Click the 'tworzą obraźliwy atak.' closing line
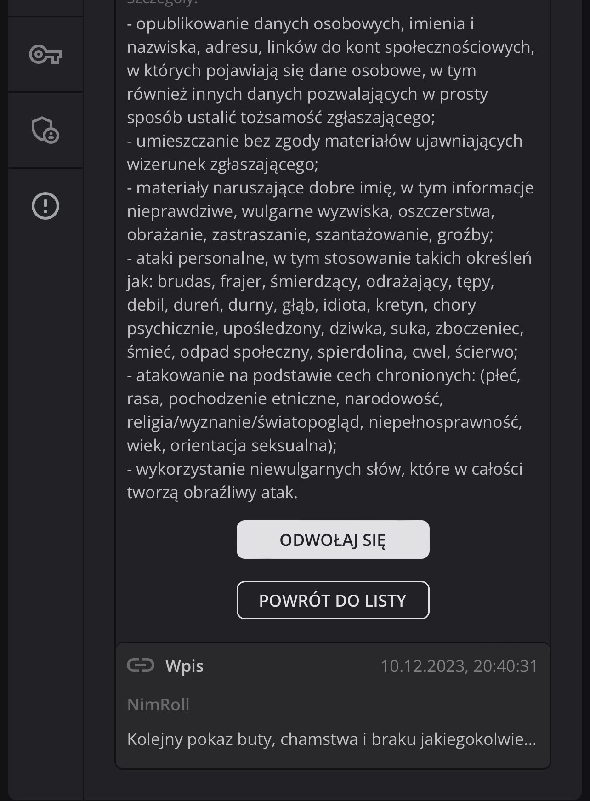The width and height of the screenshot is (590, 801). [212, 493]
